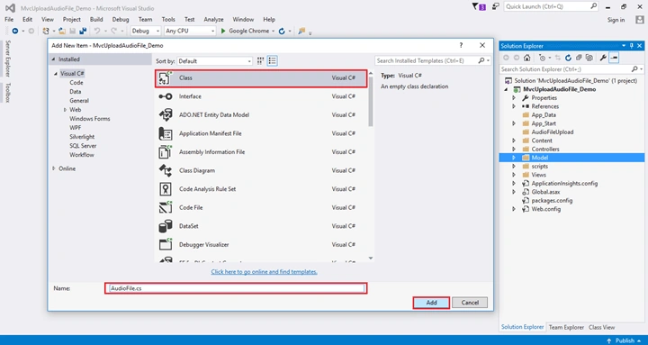This screenshot has height=345, width=648.
Task: Click the feedback icon beside Quick Launch
Action: [495, 6]
